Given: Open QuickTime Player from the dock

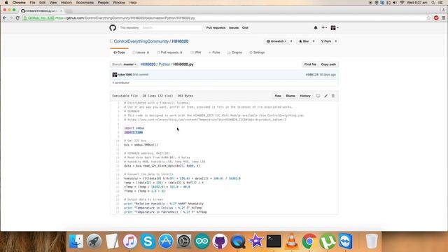Looking at the screenshot, I should (x=238, y=241).
